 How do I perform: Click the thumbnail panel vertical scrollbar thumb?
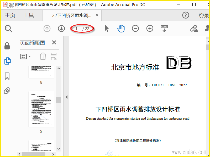[x=59, y=100]
